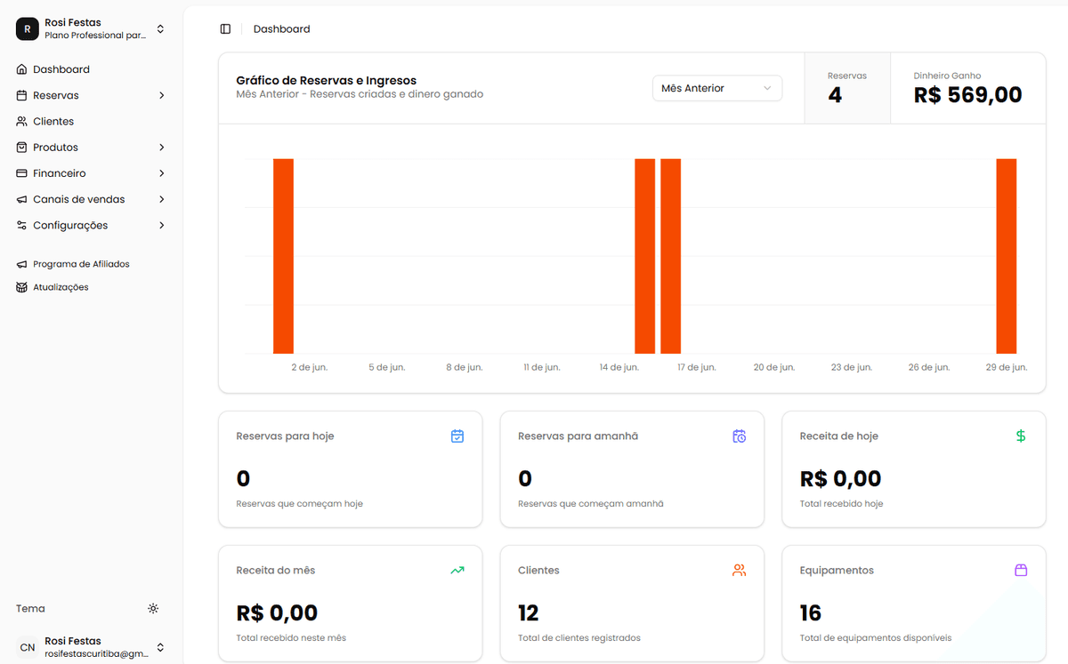Open the Dashboard home icon in sidebar
The width and height of the screenshot is (1068, 664).
pos(20,68)
